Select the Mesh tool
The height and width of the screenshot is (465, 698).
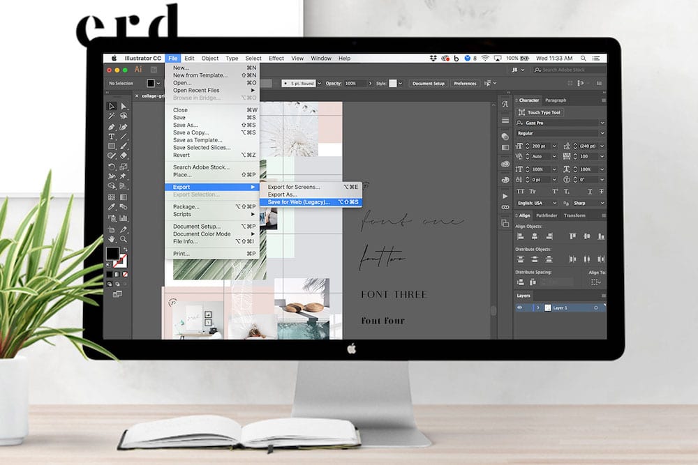point(111,197)
